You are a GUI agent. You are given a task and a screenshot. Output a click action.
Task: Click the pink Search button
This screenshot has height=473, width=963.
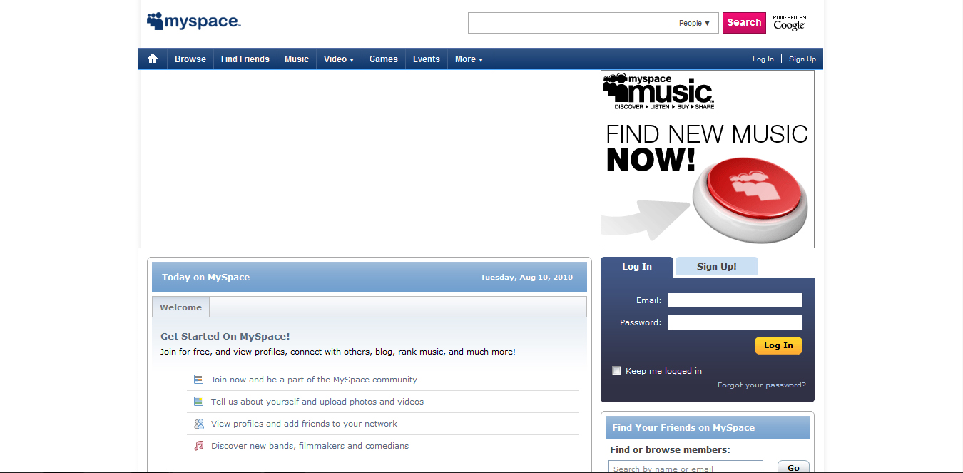[744, 23]
